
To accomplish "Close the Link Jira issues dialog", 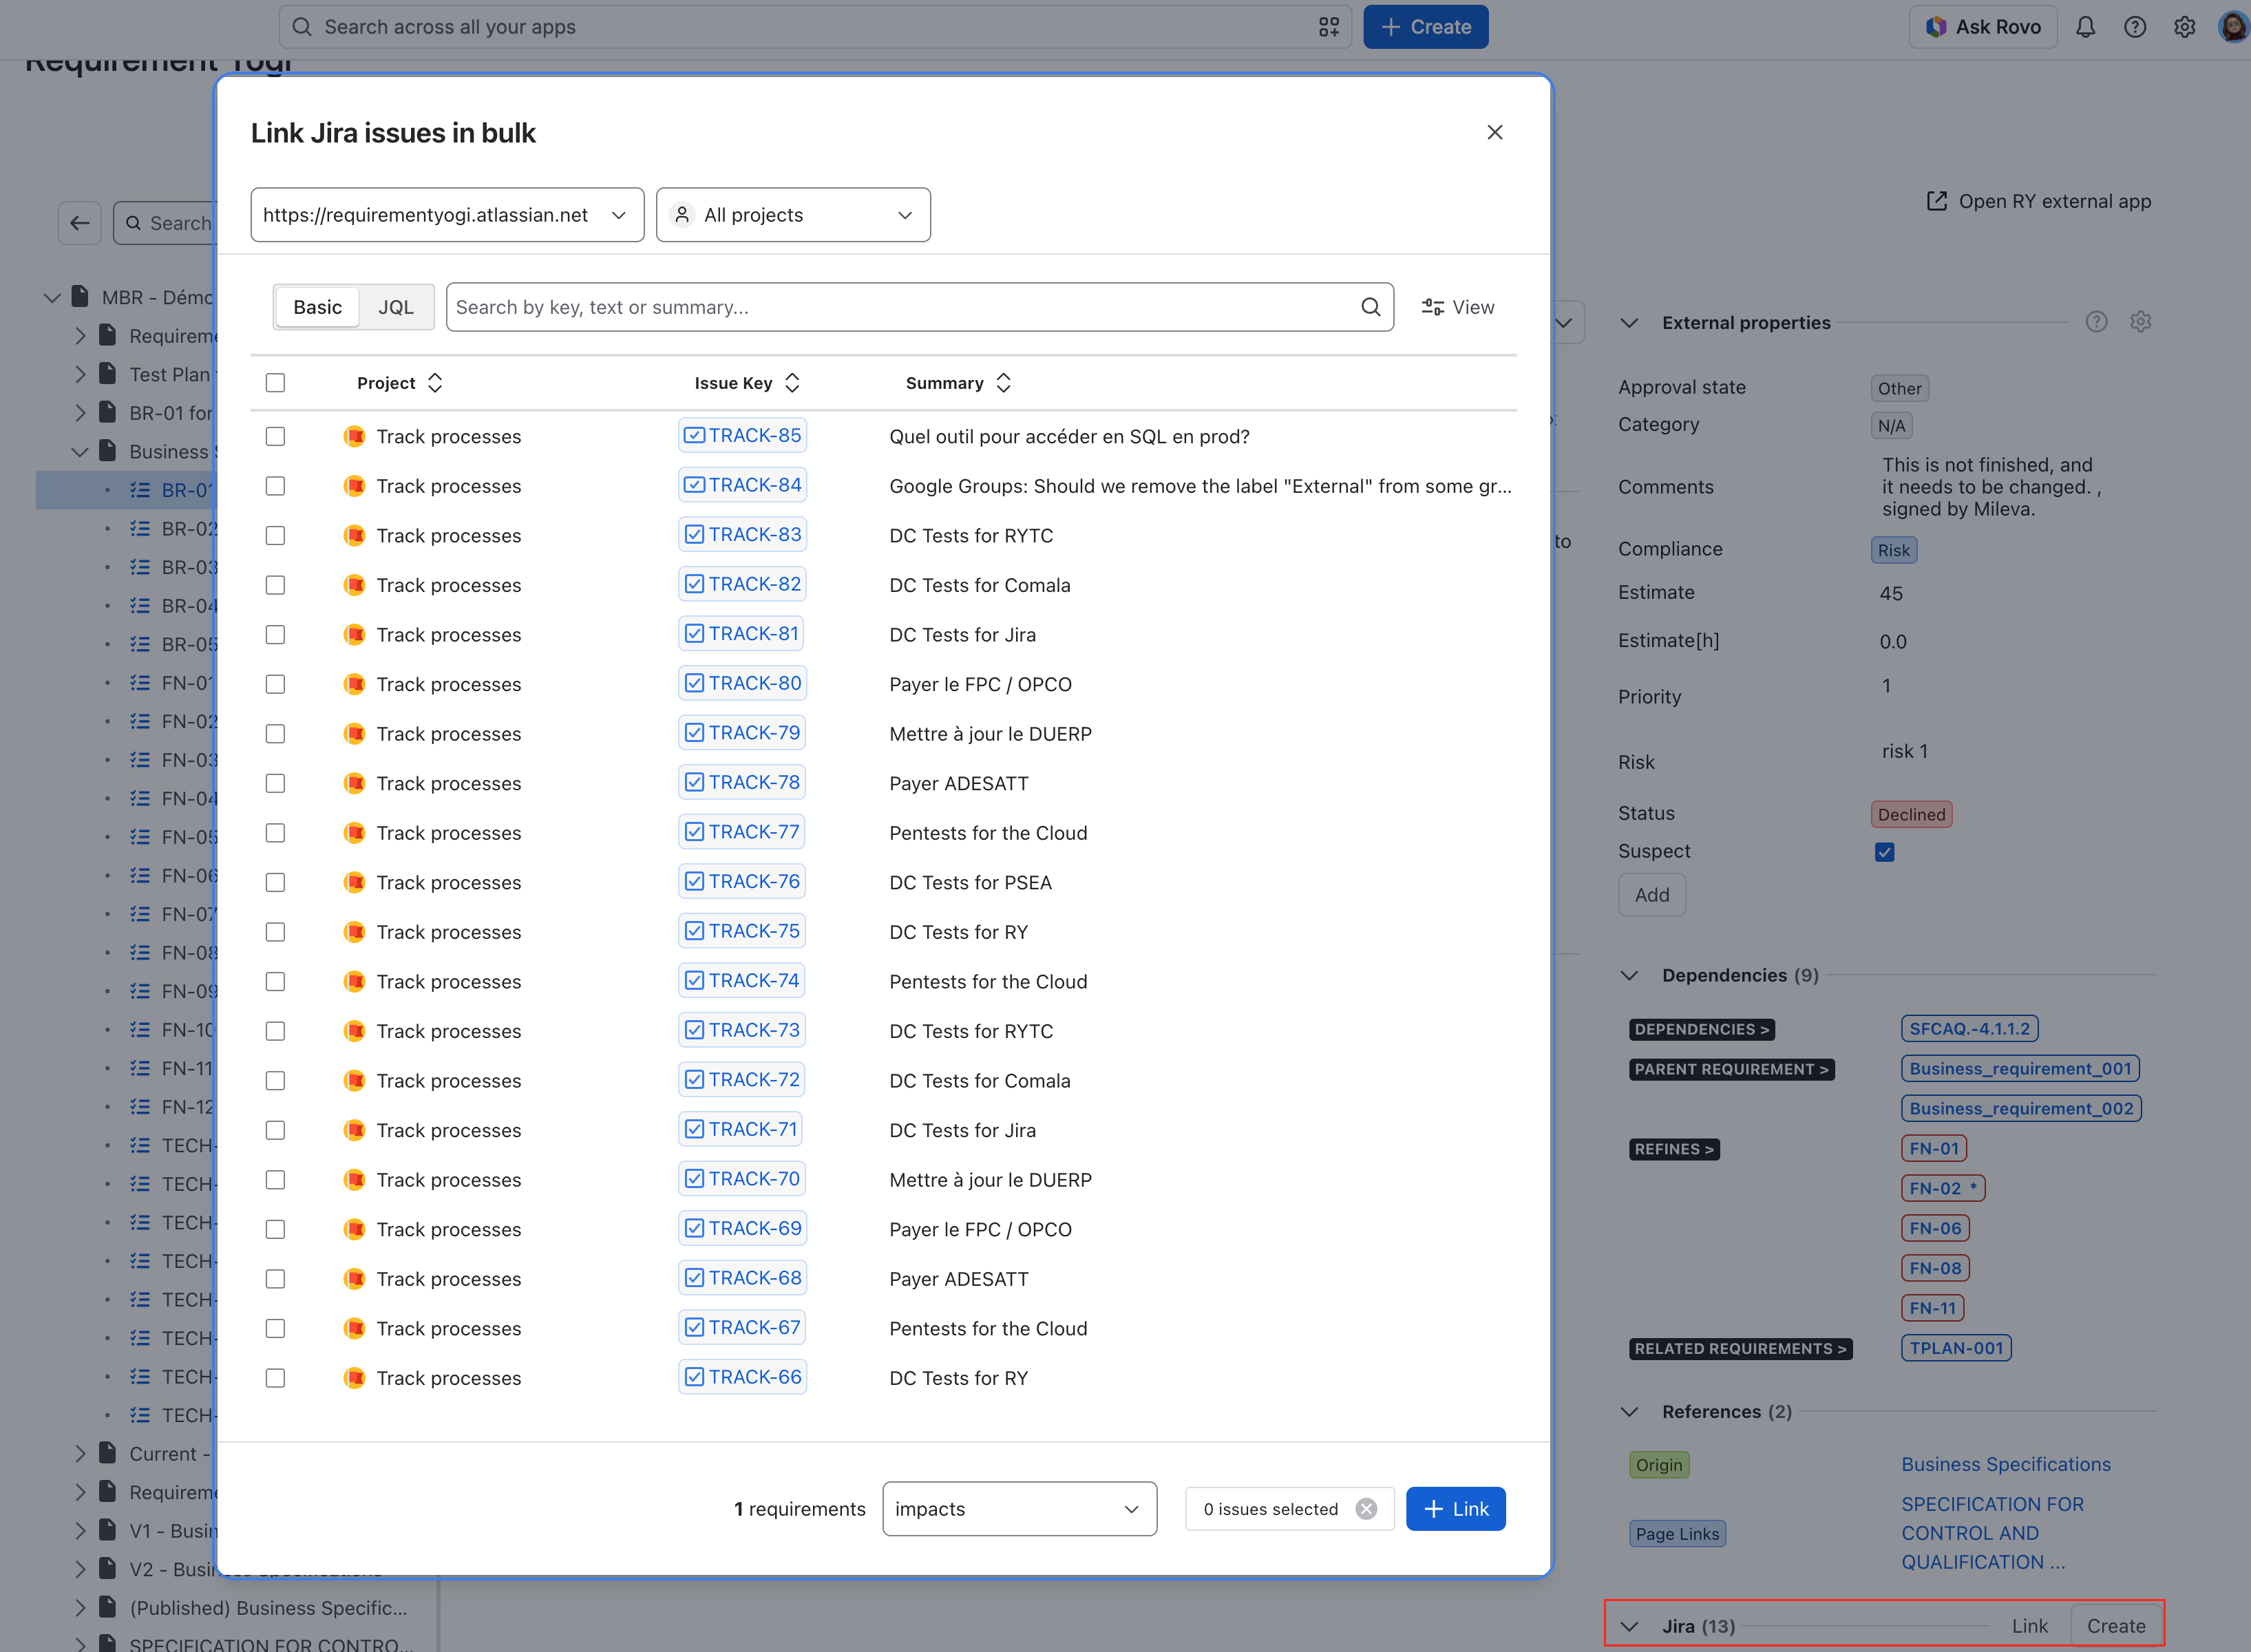I will pos(1494,132).
